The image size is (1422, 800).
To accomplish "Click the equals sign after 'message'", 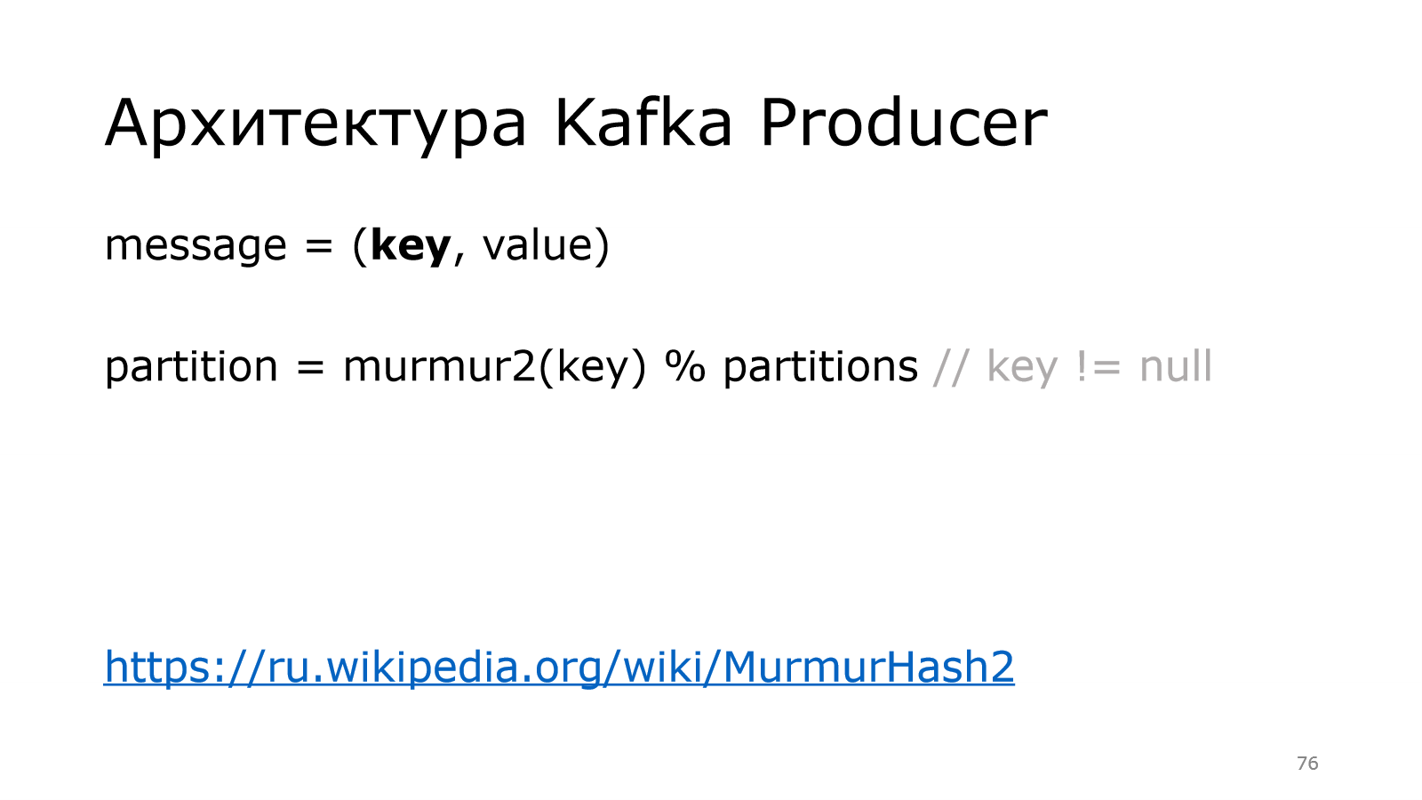I will click(318, 246).
